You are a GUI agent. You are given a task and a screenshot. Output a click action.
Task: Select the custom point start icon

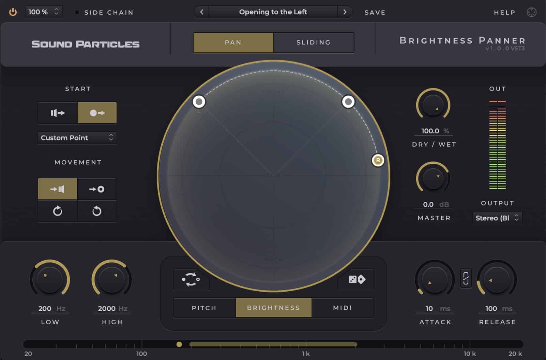(97, 113)
